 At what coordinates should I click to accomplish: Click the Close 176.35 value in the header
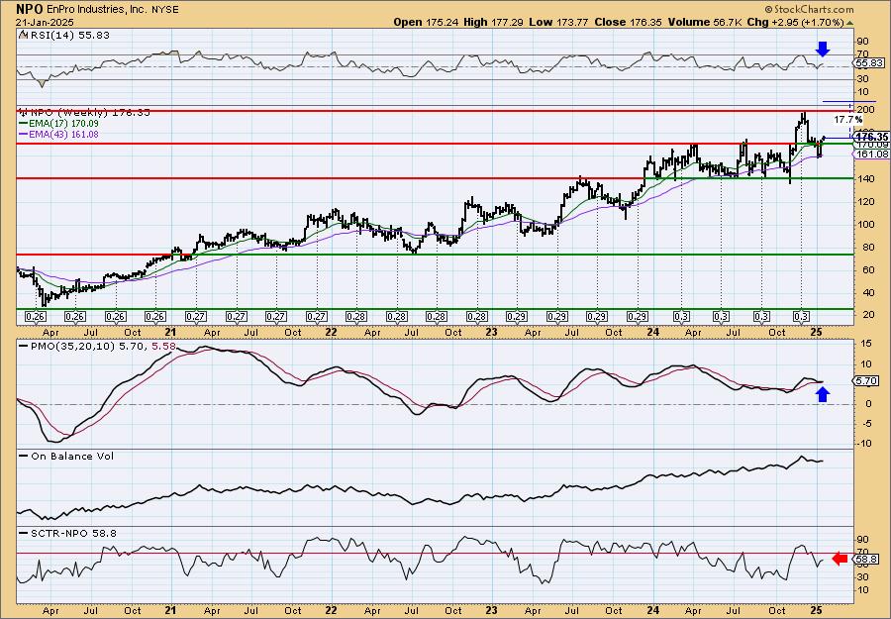pyautogui.click(x=628, y=22)
